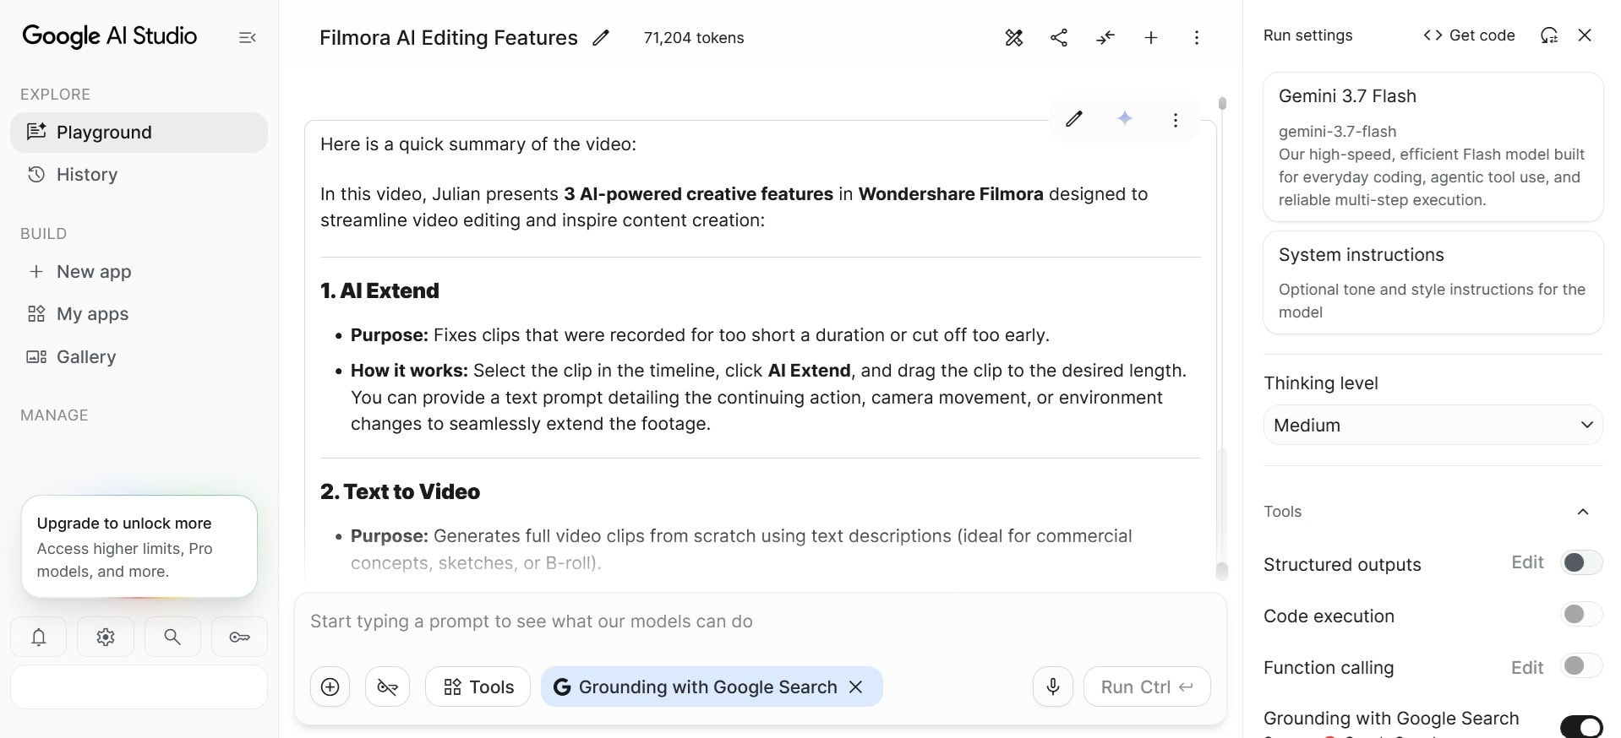Open response three-dot options menu
1621x738 pixels.
pyautogui.click(x=1176, y=120)
